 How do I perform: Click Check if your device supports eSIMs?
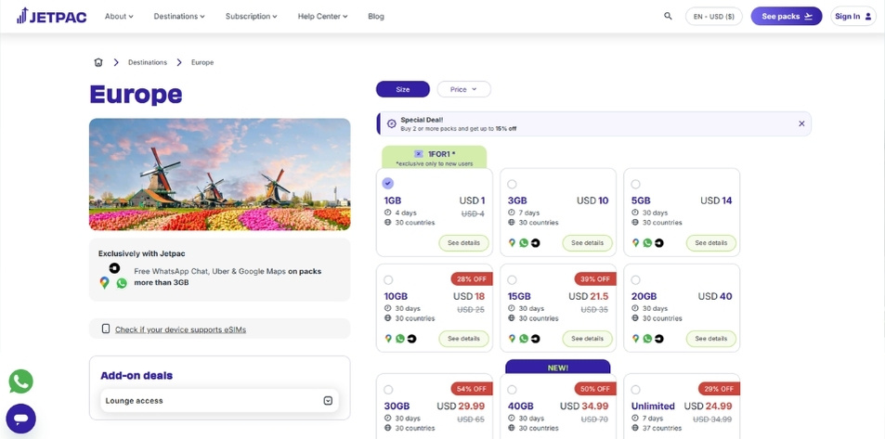pyautogui.click(x=180, y=329)
